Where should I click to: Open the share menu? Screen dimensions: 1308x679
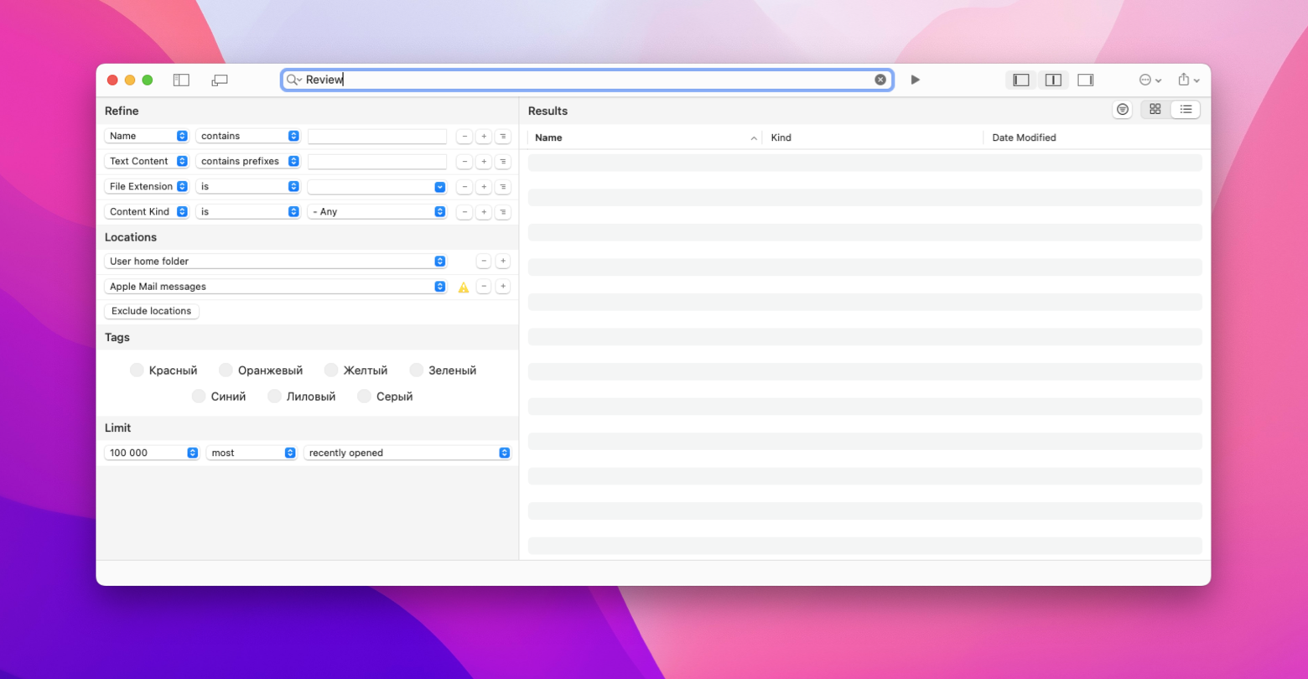(x=1188, y=80)
